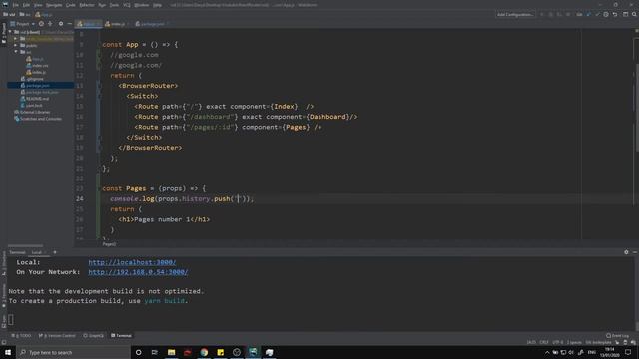Select App.js file in project tree
The width and height of the screenshot is (639, 359).
[35, 59]
